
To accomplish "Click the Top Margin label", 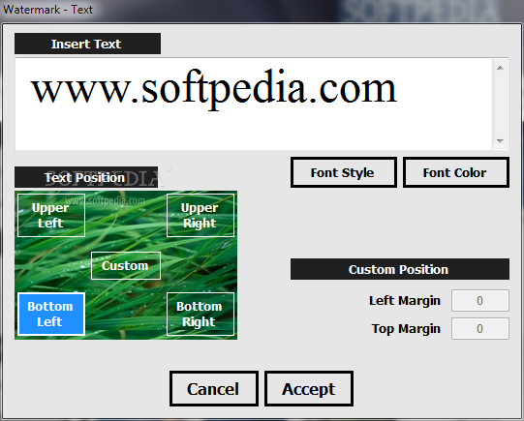I will pyautogui.click(x=406, y=328).
